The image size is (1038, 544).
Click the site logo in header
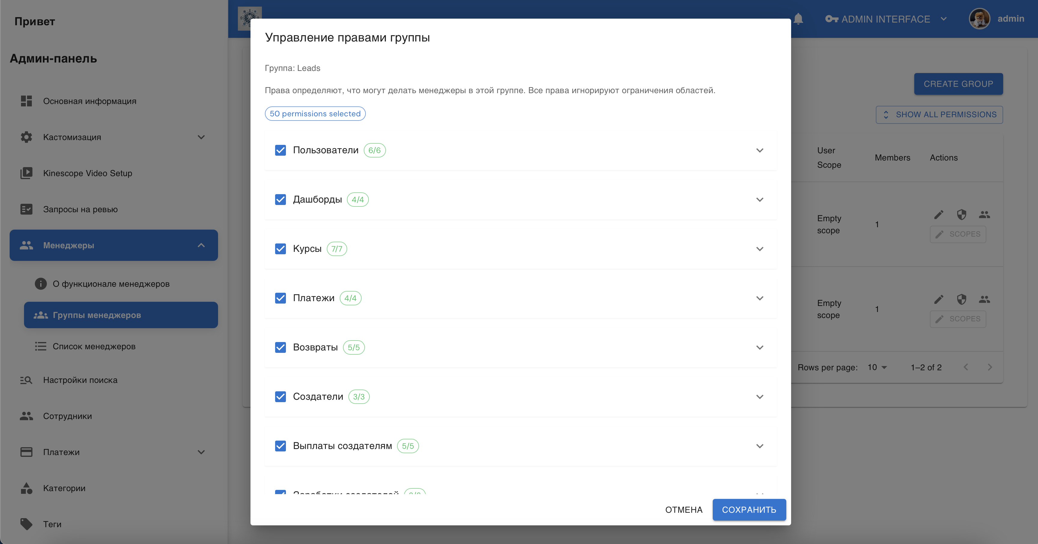coord(249,18)
